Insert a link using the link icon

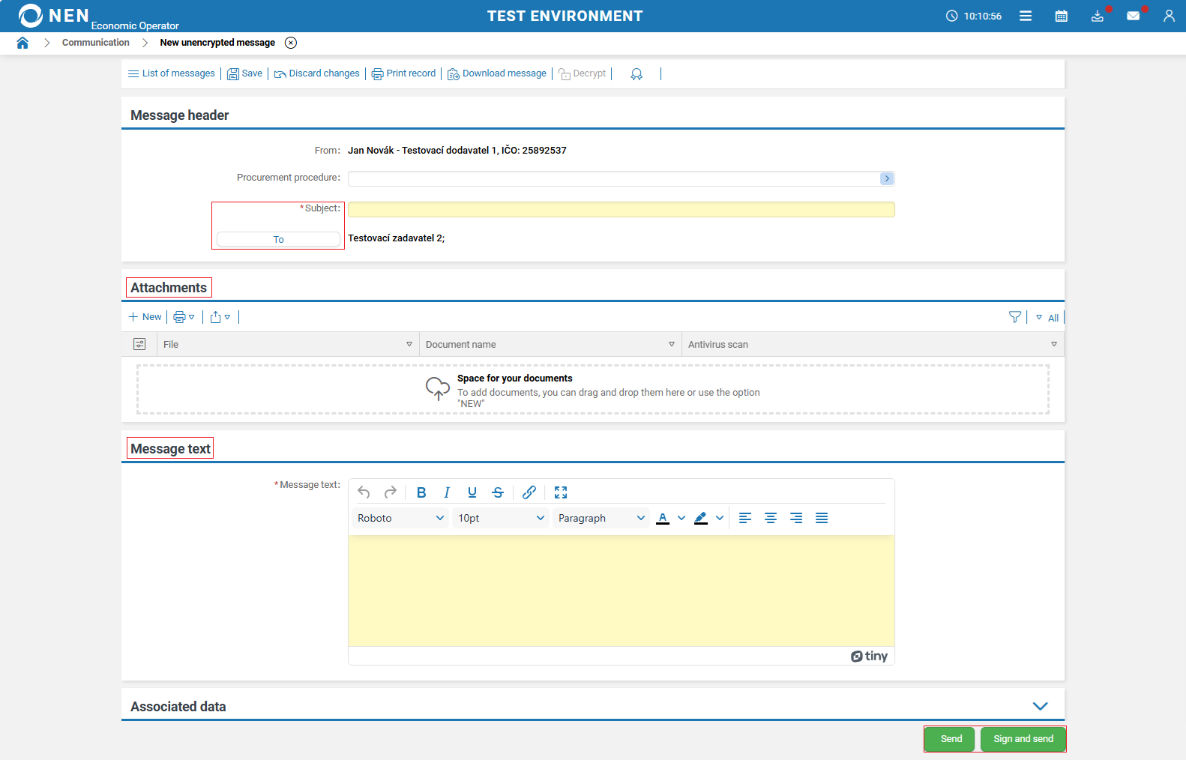[529, 492]
